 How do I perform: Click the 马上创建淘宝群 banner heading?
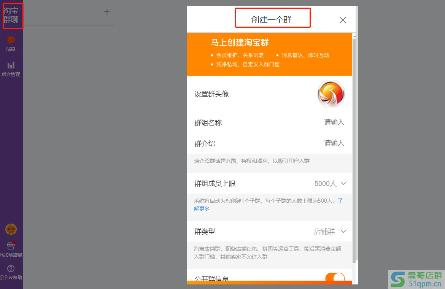[x=240, y=43]
